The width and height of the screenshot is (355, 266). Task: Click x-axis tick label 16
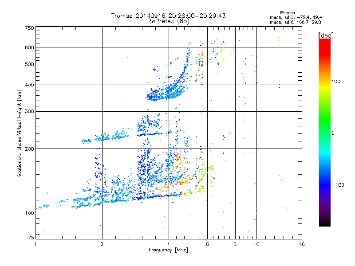pos(302,244)
